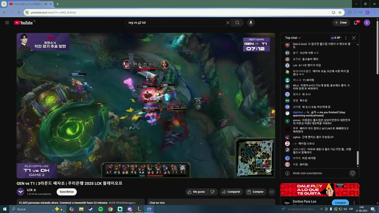Open the #LCK hashtag link
This screenshot has width=379, height=213.
pyautogui.click(x=112, y=203)
